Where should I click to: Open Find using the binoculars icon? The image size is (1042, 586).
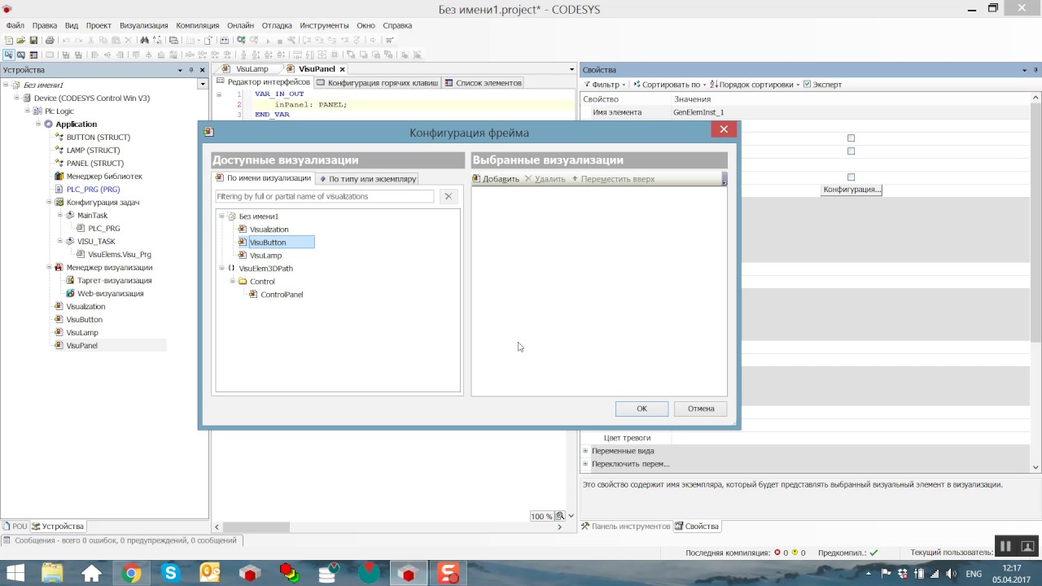click(145, 40)
